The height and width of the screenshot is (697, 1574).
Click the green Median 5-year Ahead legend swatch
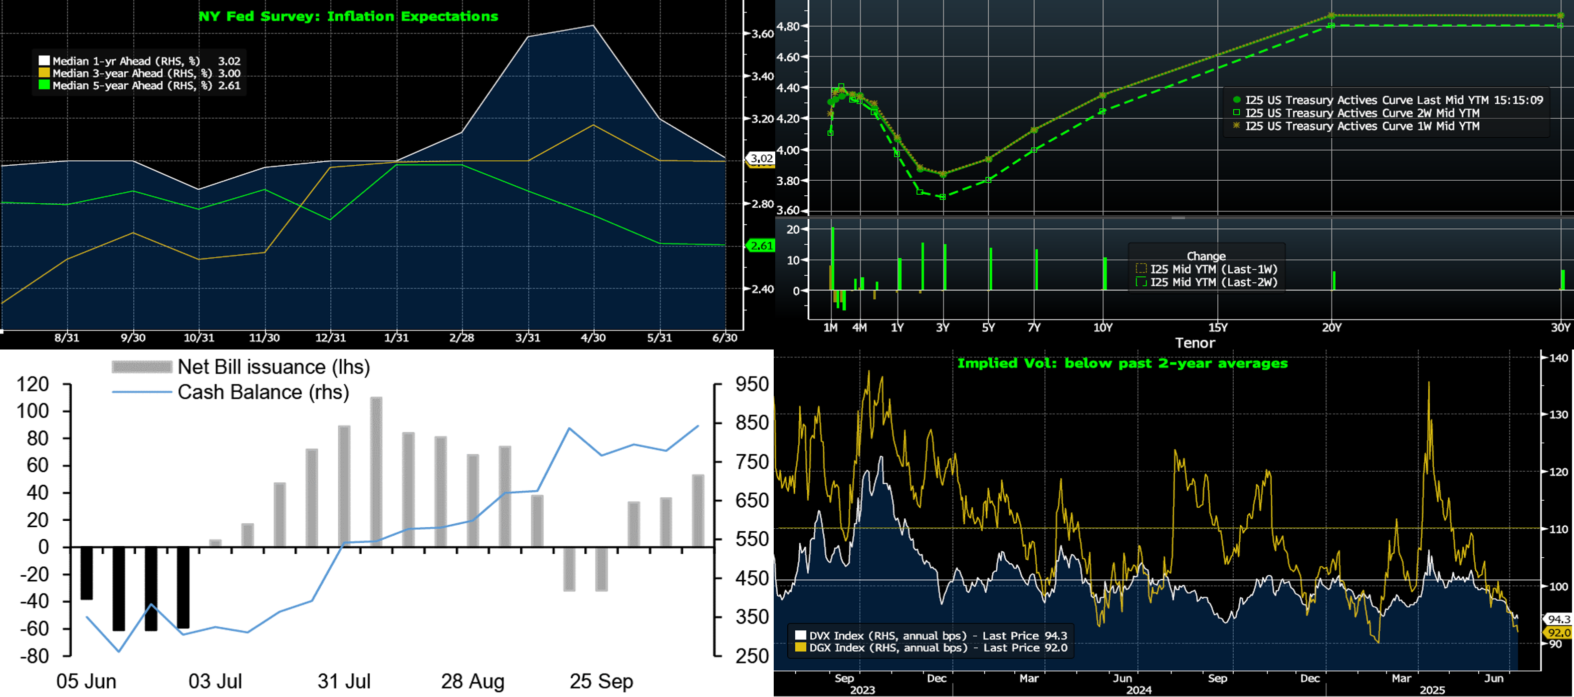point(44,86)
